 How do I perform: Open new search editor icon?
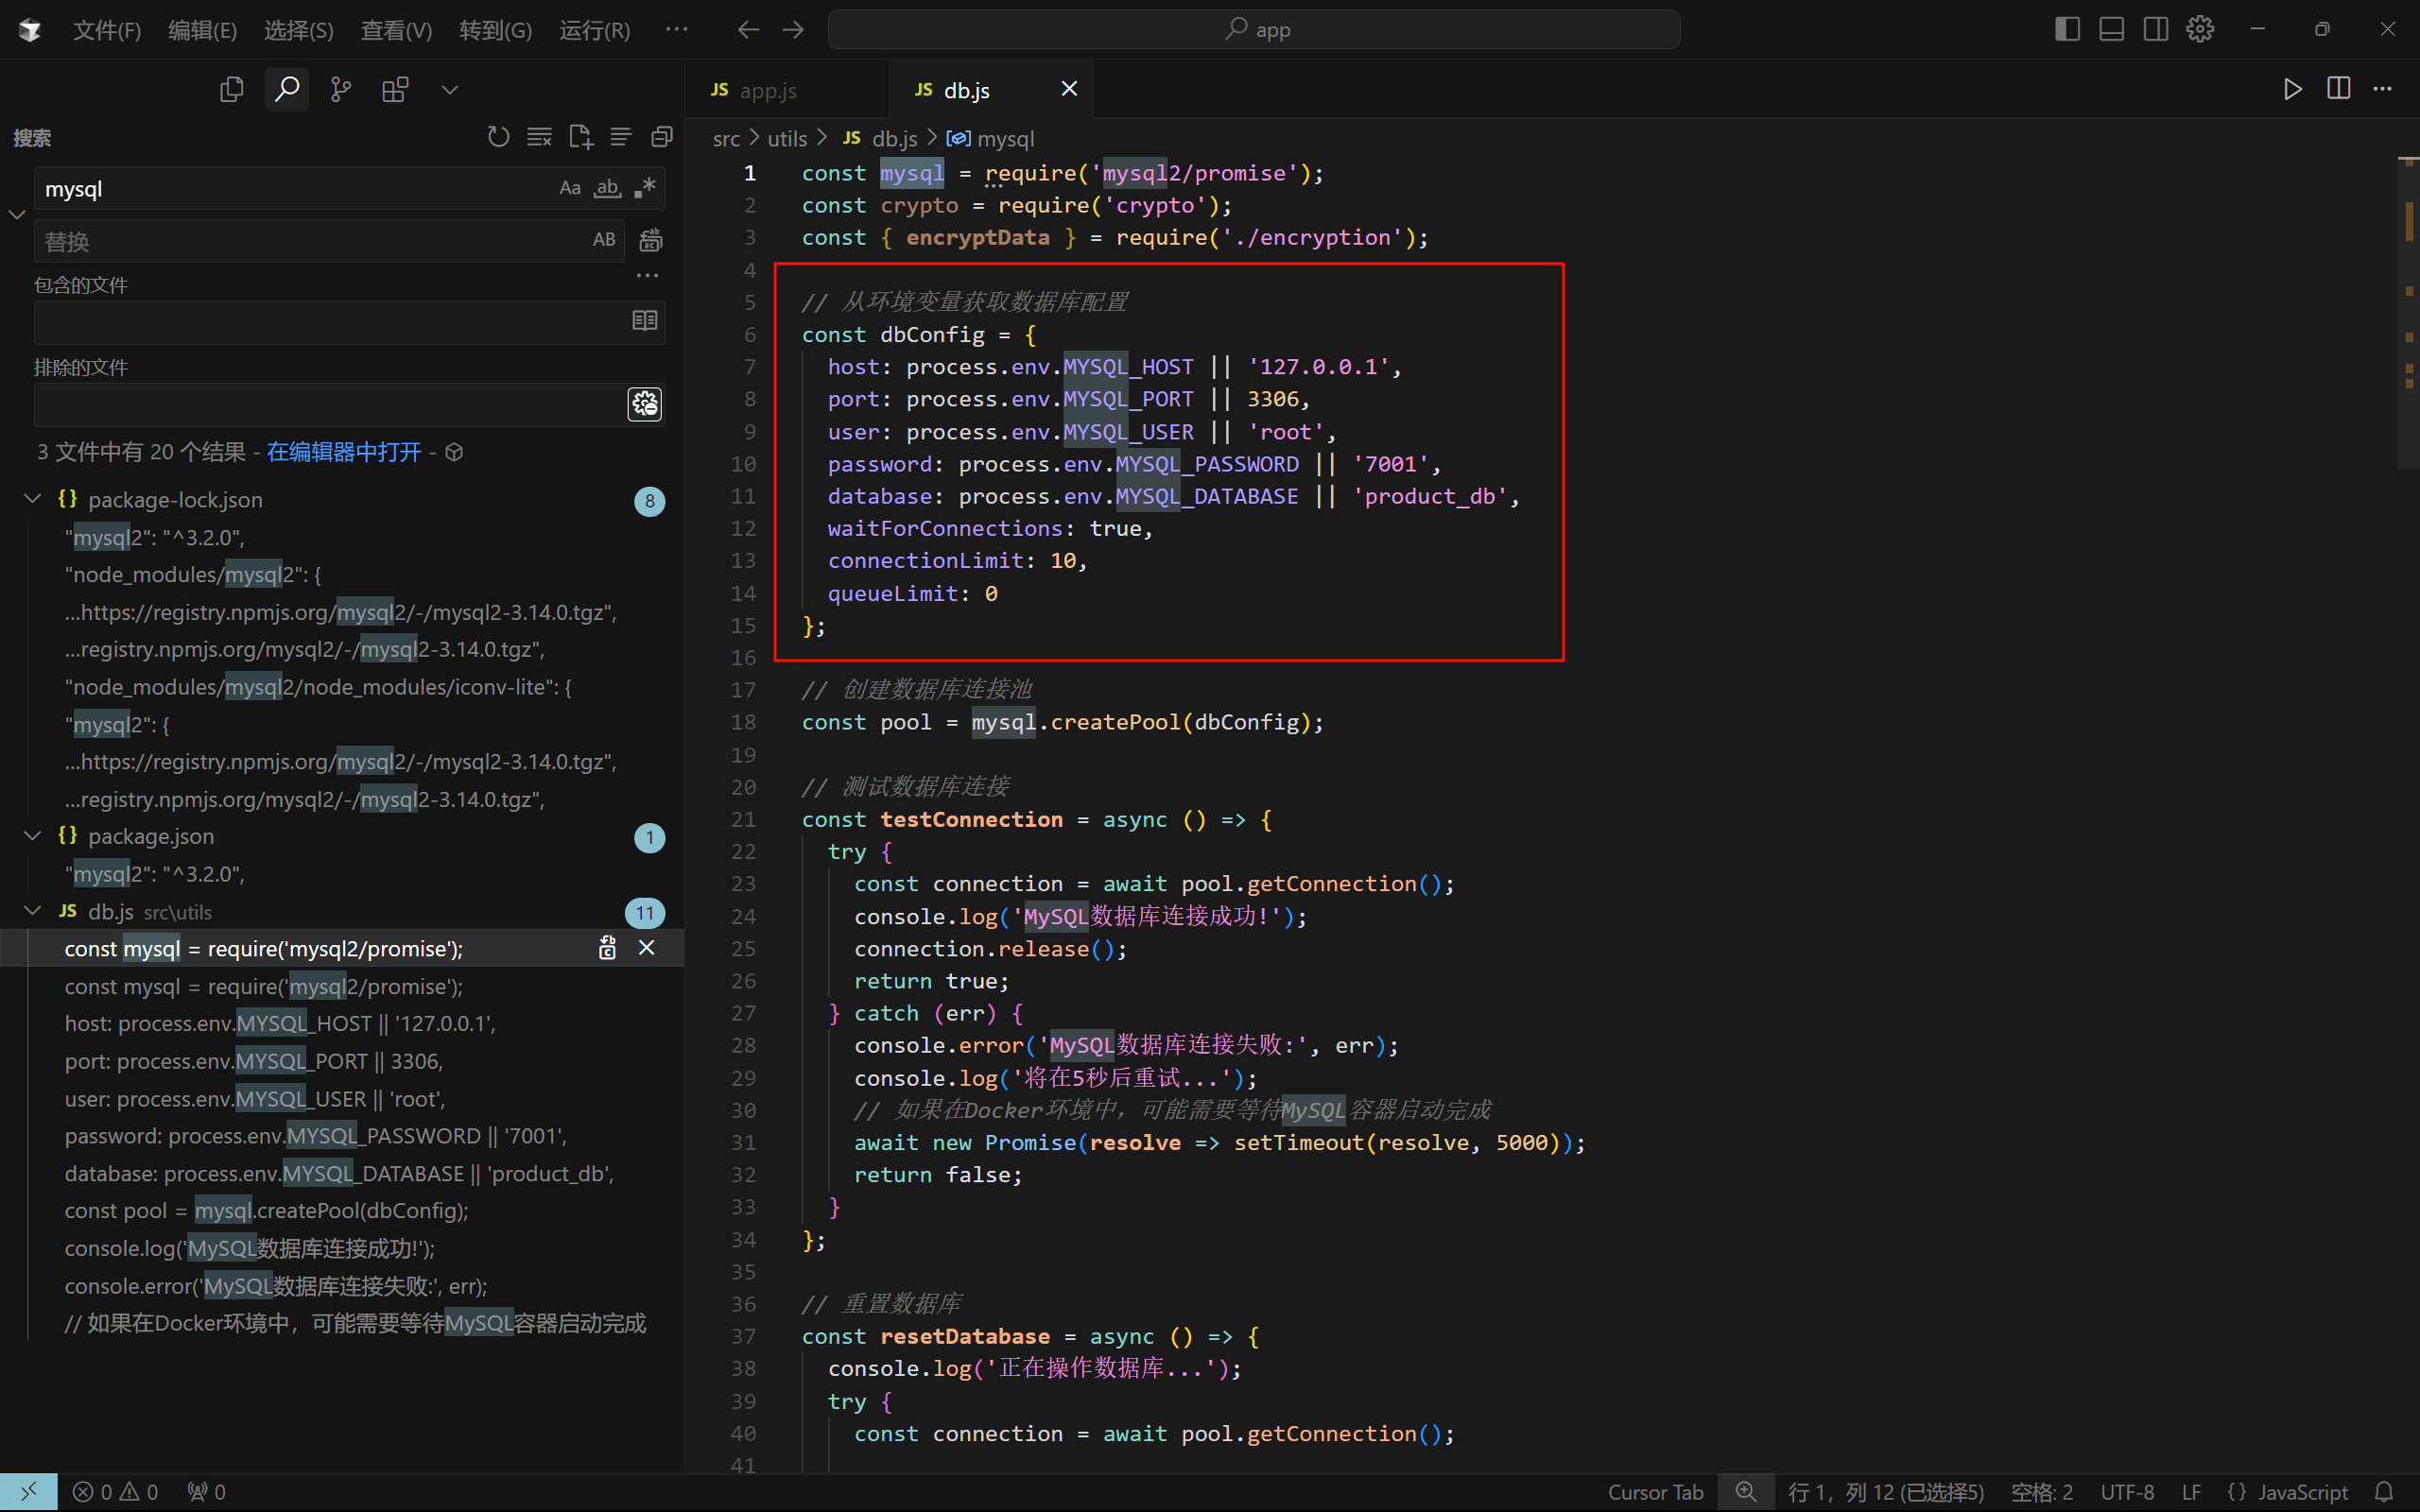[x=580, y=137]
